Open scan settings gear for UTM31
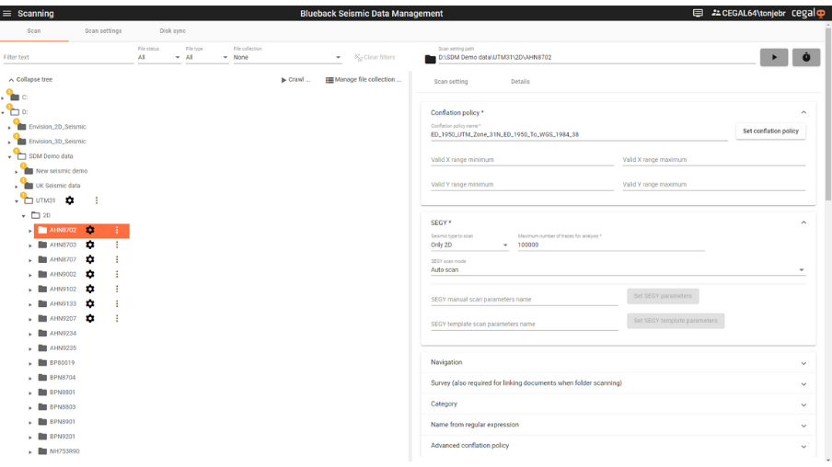Image resolution: width=832 pixels, height=467 pixels. point(70,200)
